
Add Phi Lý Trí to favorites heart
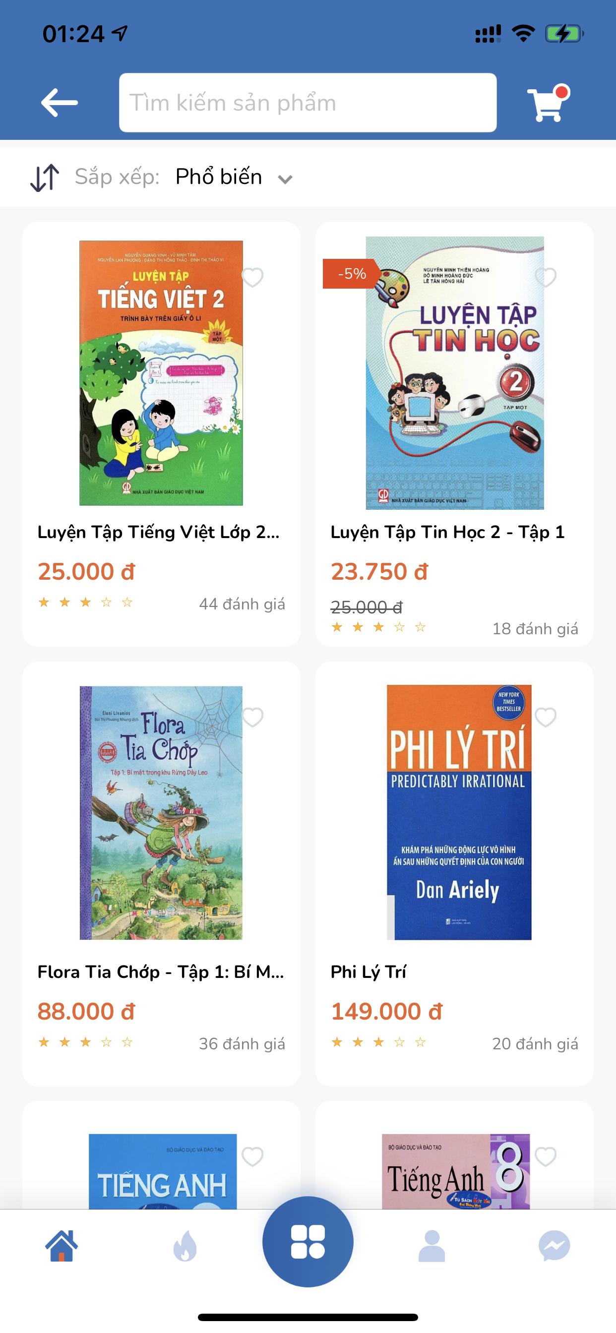(x=546, y=717)
